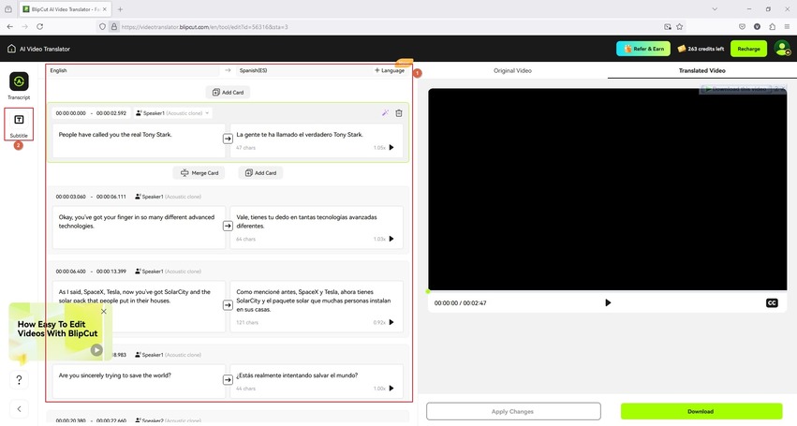Delete the first card with trash icon
This screenshot has height=426, width=797.
click(x=399, y=113)
